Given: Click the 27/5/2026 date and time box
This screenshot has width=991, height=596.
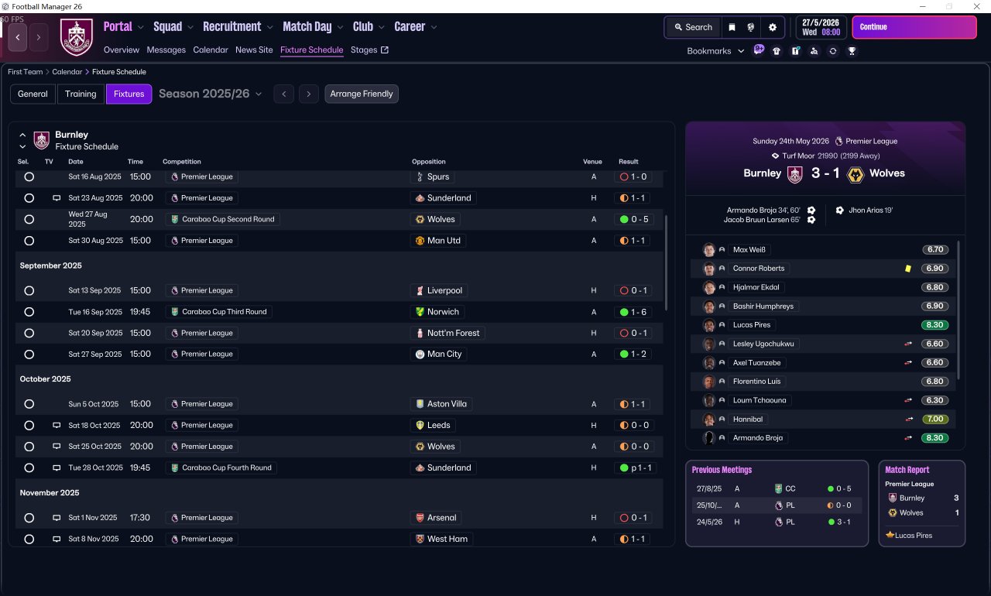Looking at the screenshot, I should (821, 27).
